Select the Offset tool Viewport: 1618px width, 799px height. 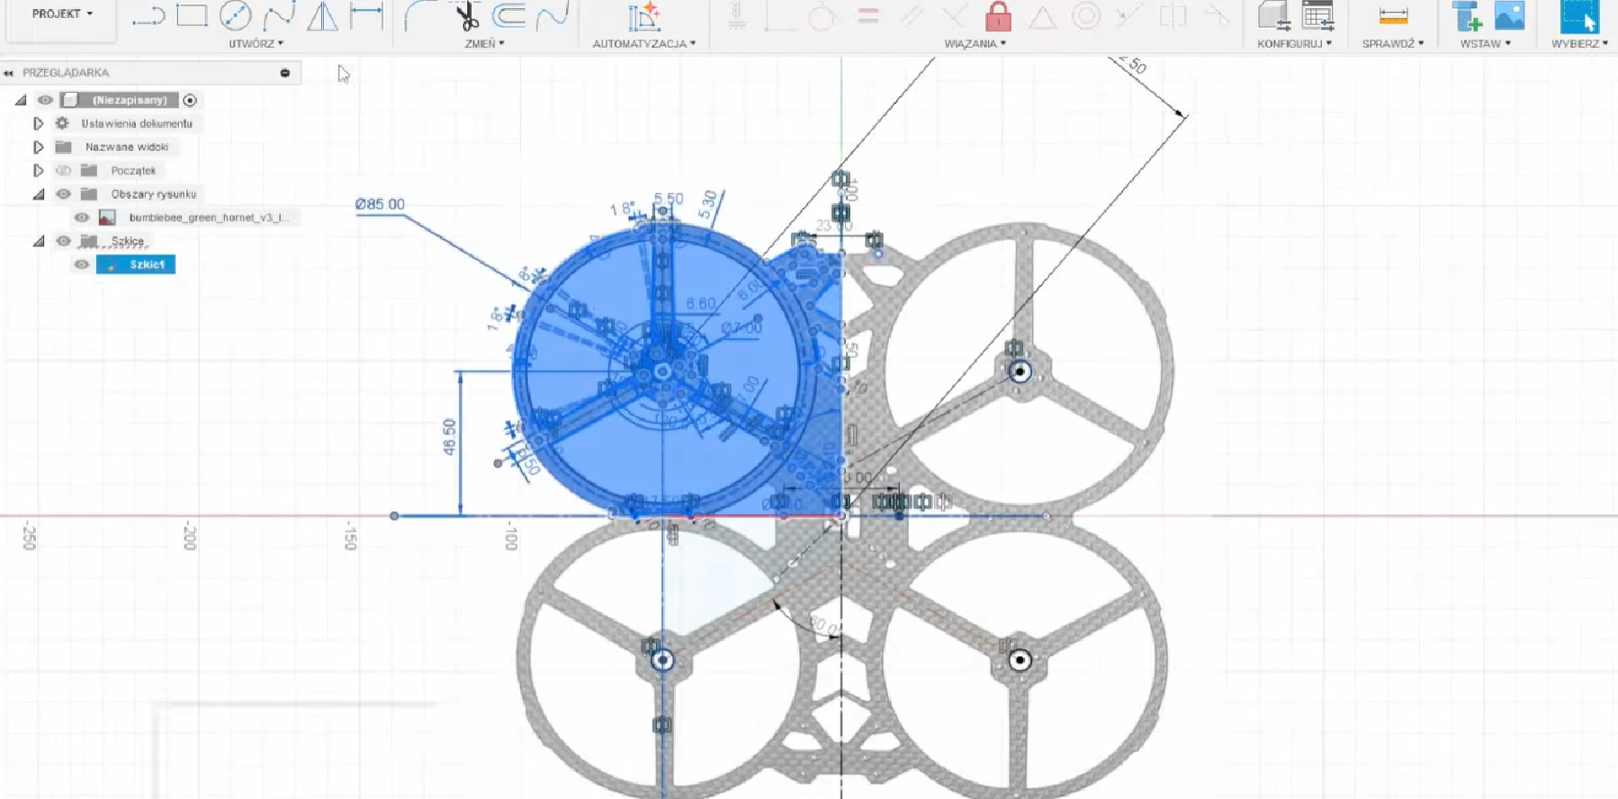(509, 15)
